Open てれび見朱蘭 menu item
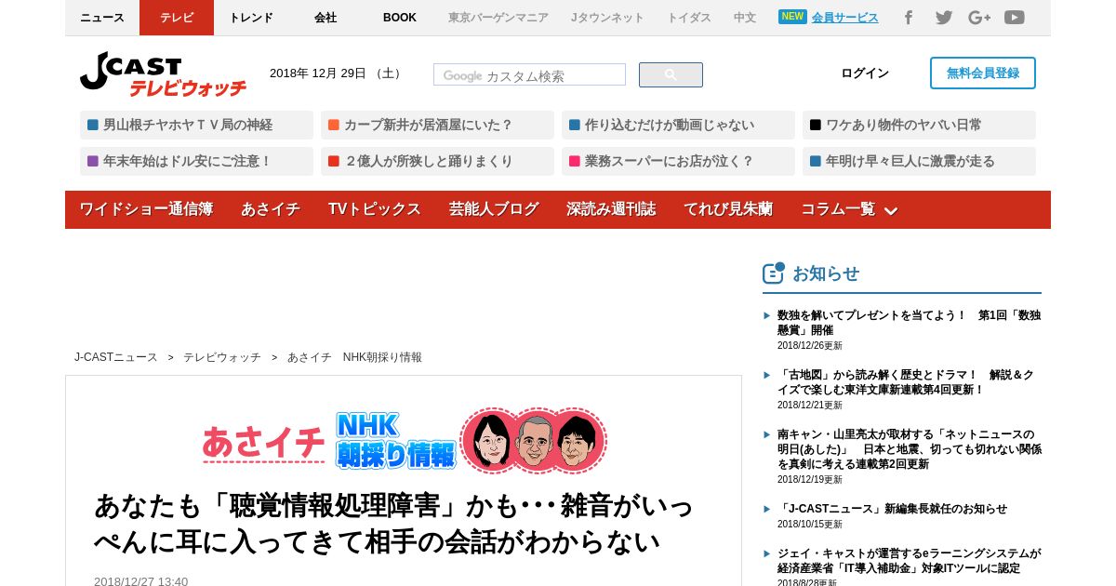Screen dimensions: 1116x586 point(728,209)
